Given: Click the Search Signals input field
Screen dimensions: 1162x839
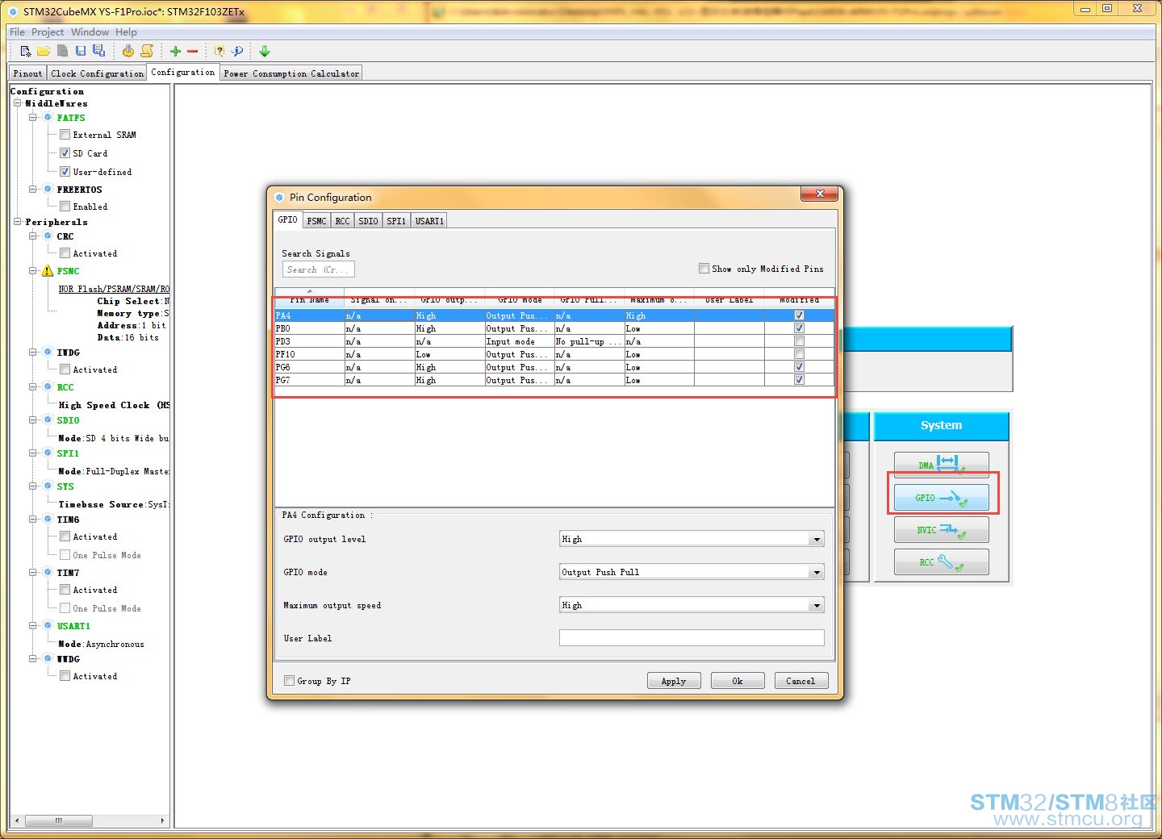Looking at the screenshot, I should pyautogui.click(x=318, y=269).
